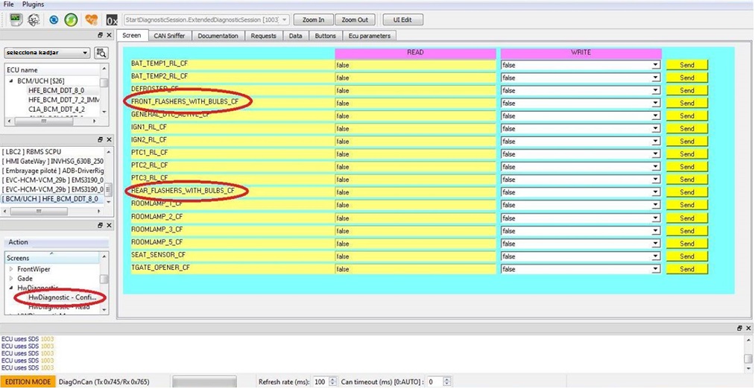This screenshot has height=389, width=755.
Task: Click the Refresh rate stepper arrows
Action: [332, 382]
